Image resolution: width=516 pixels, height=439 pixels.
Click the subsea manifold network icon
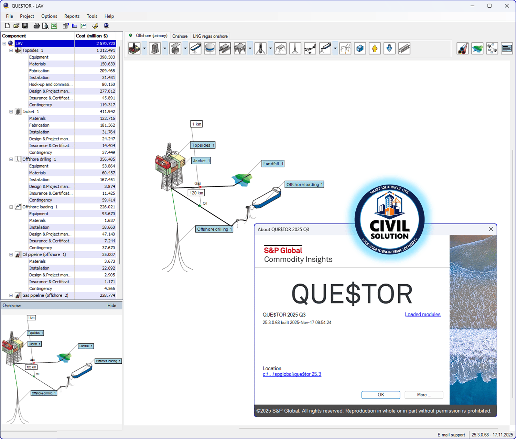pyautogui.click(x=310, y=48)
